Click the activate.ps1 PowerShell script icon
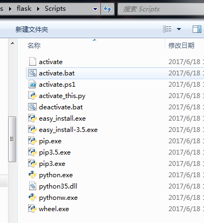The image size is (204, 223). click(x=32, y=84)
